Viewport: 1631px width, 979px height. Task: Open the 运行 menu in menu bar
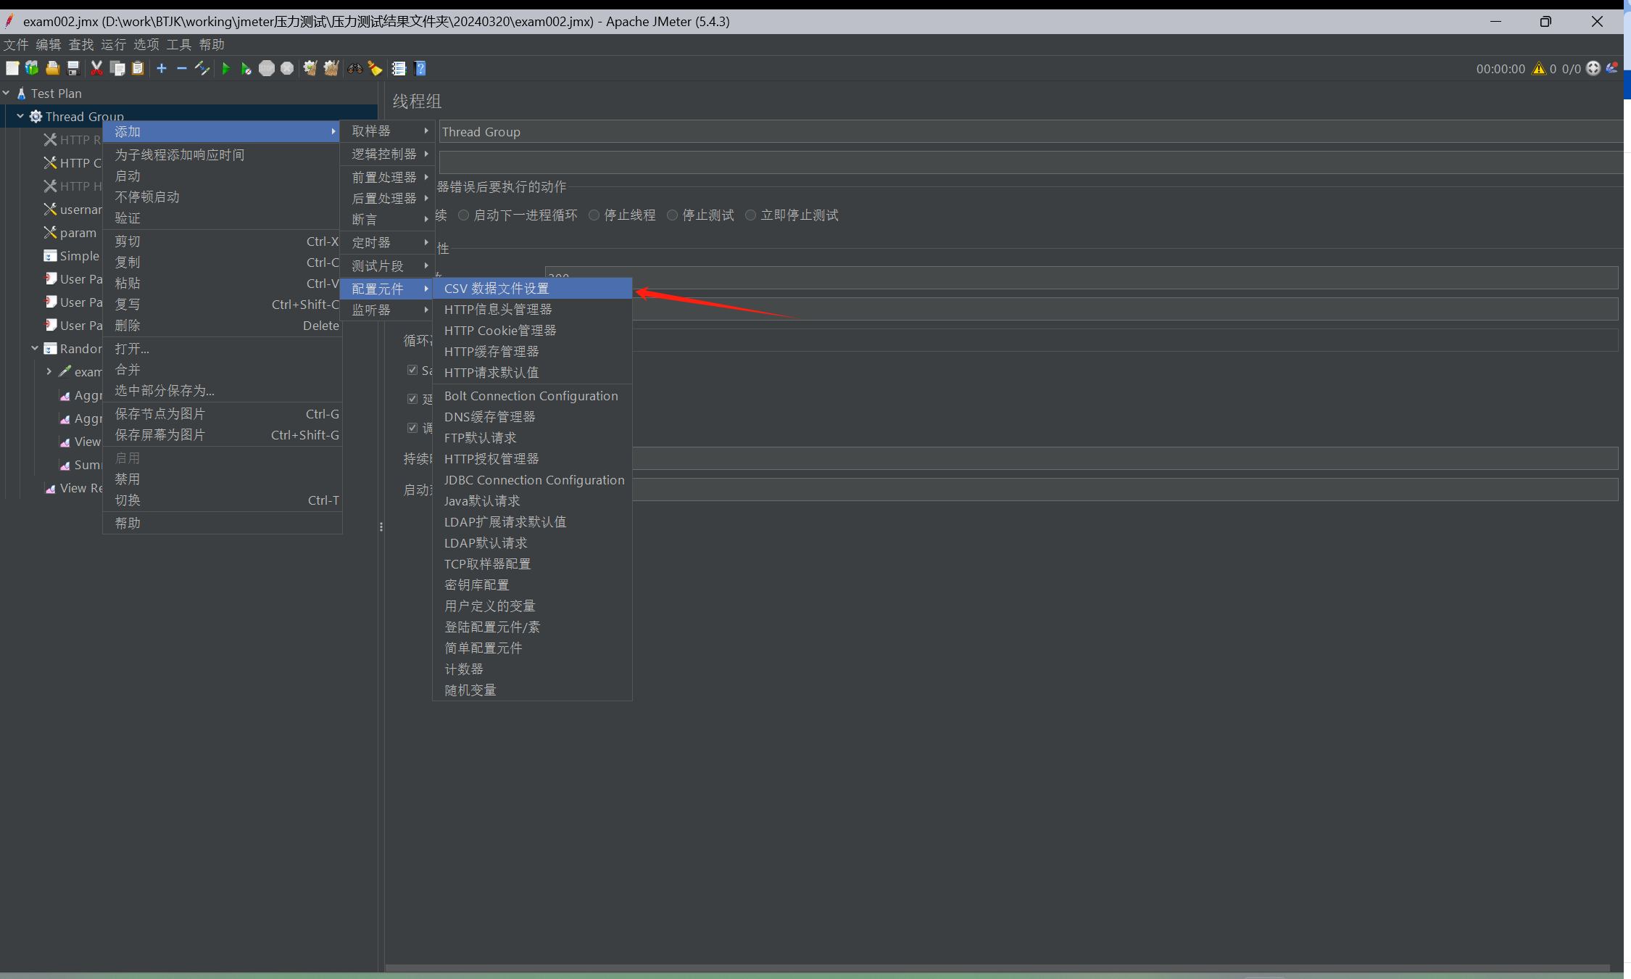point(113,45)
